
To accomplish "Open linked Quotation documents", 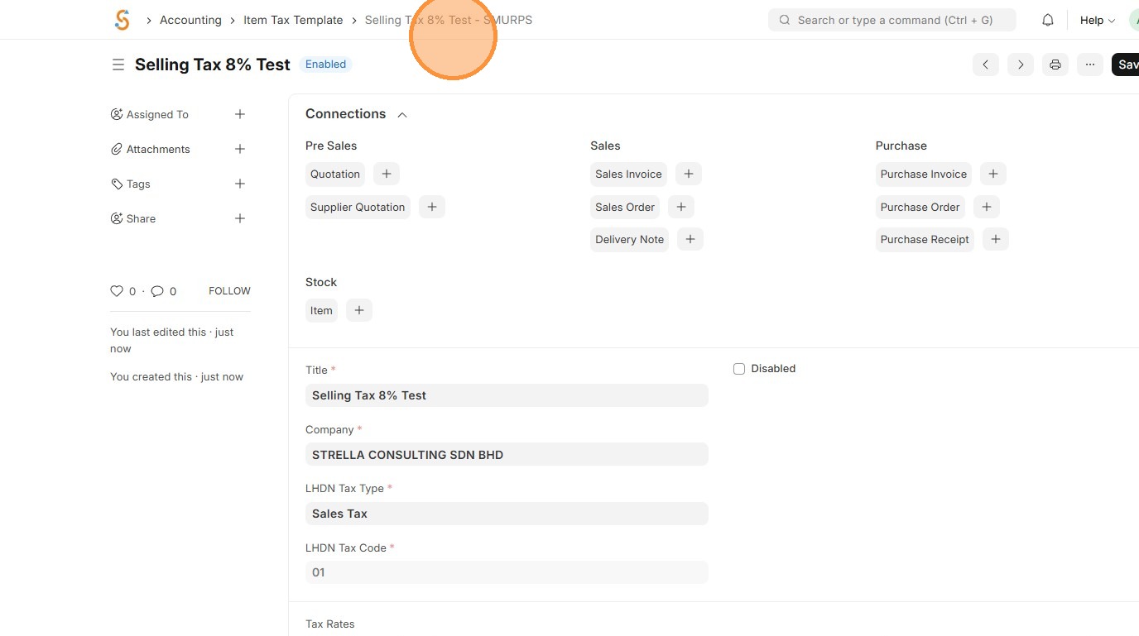I will [x=335, y=174].
